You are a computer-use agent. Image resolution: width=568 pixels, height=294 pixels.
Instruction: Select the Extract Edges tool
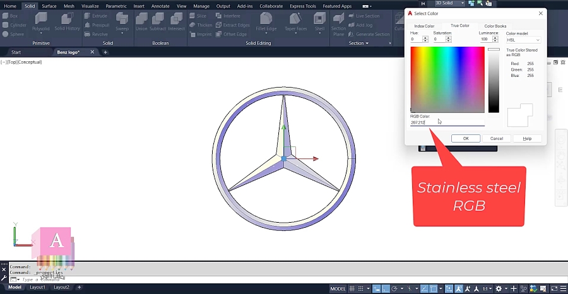pyautogui.click(x=232, y=25)
